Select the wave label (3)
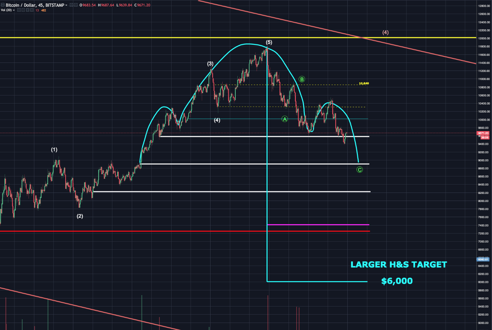Screen dimensions: 492x330 point(210,64)
